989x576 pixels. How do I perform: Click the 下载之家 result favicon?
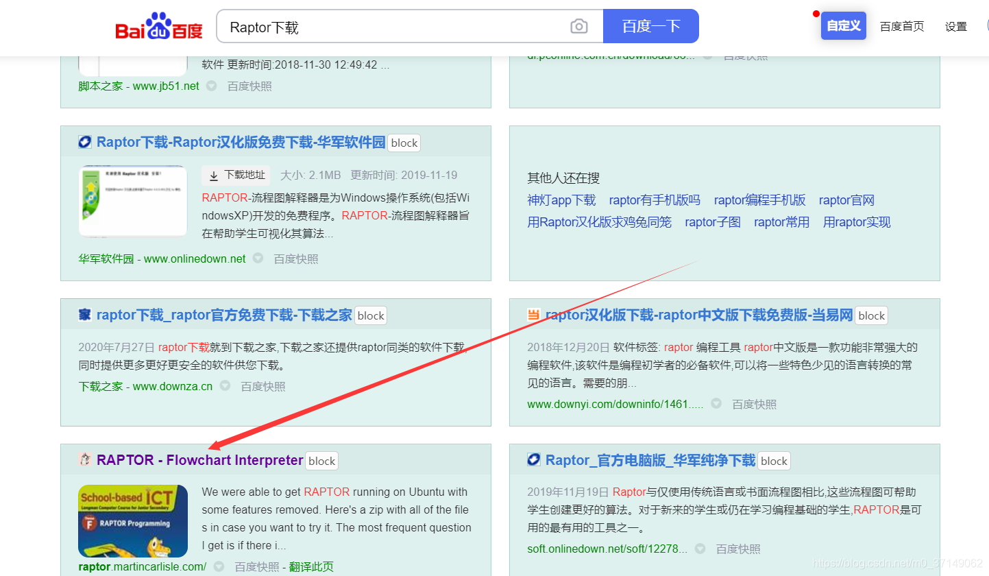click(85, 315)
